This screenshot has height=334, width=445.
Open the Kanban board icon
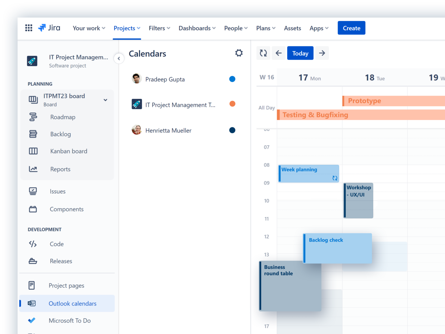(33, 151)
